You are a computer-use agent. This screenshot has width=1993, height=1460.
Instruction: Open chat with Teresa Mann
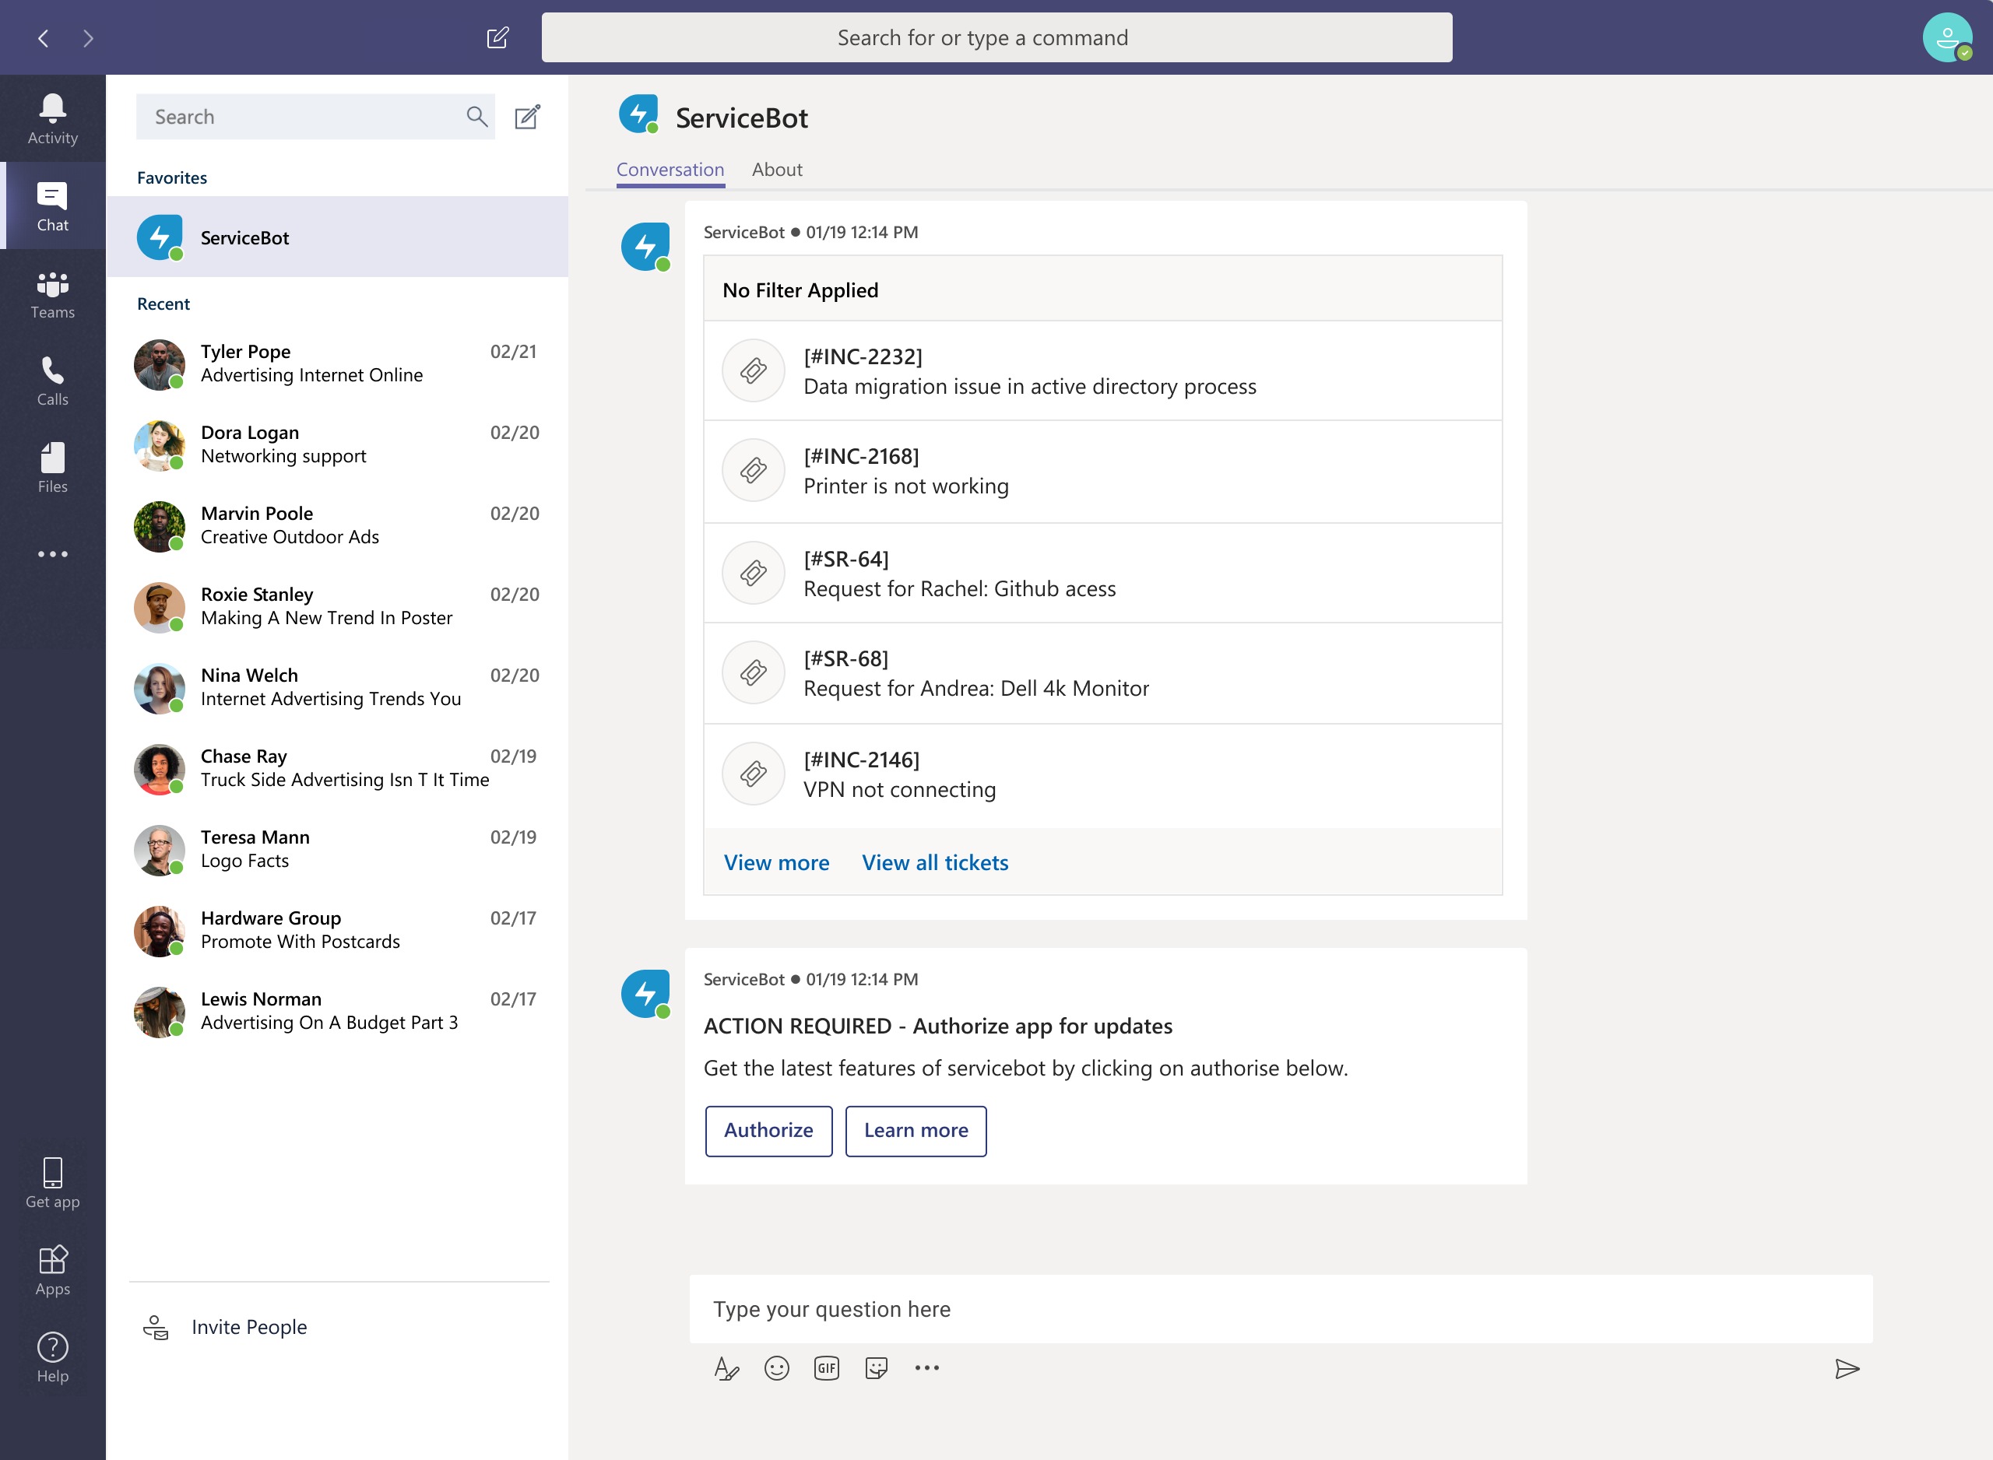(x=338, y=849)
